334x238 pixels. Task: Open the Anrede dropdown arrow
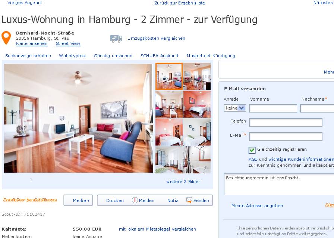(242, 108)
